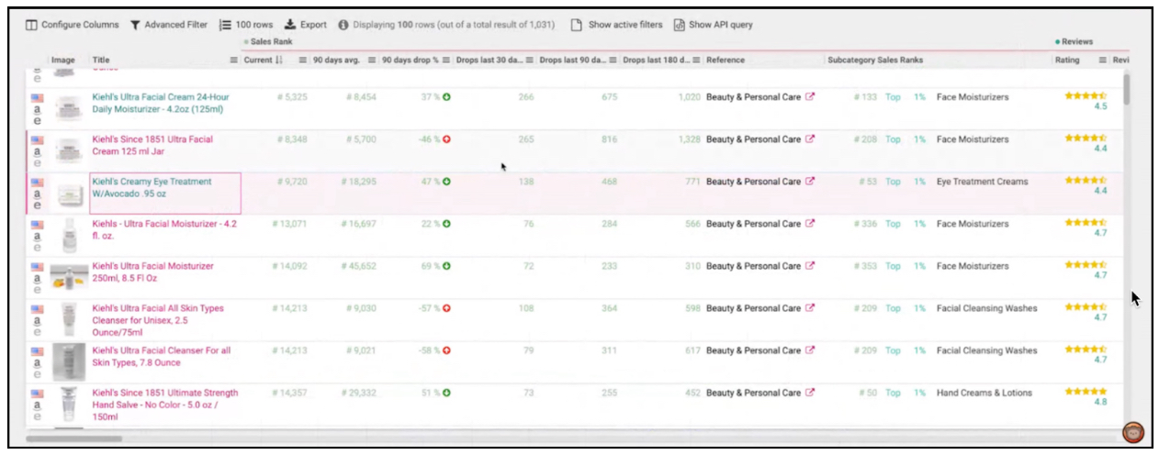Click green up indicator next to 69 %

point(446,266)
